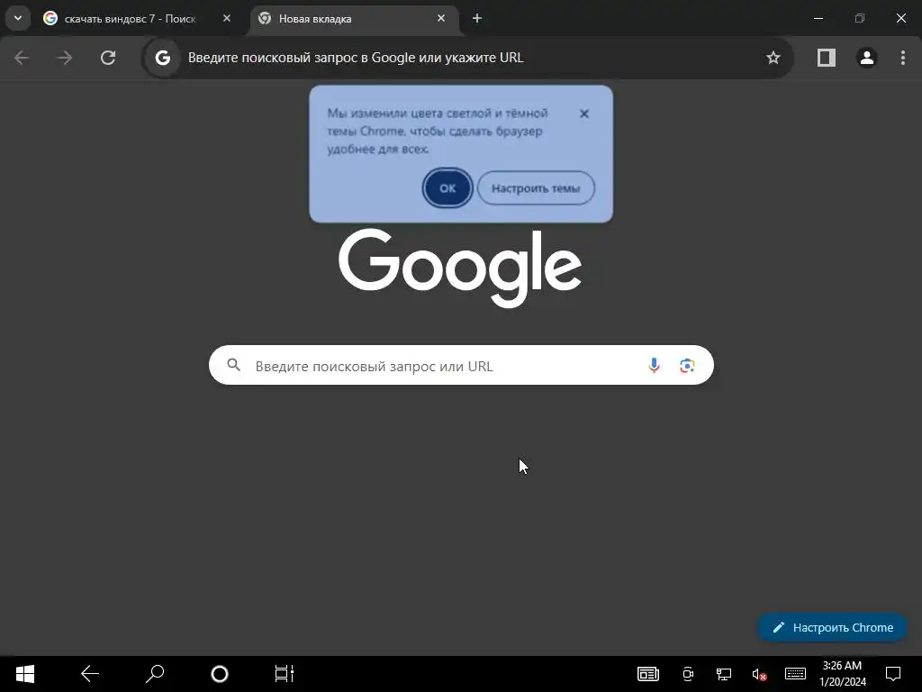Open the side panel
Screen dimensions: 922x692
827,58
